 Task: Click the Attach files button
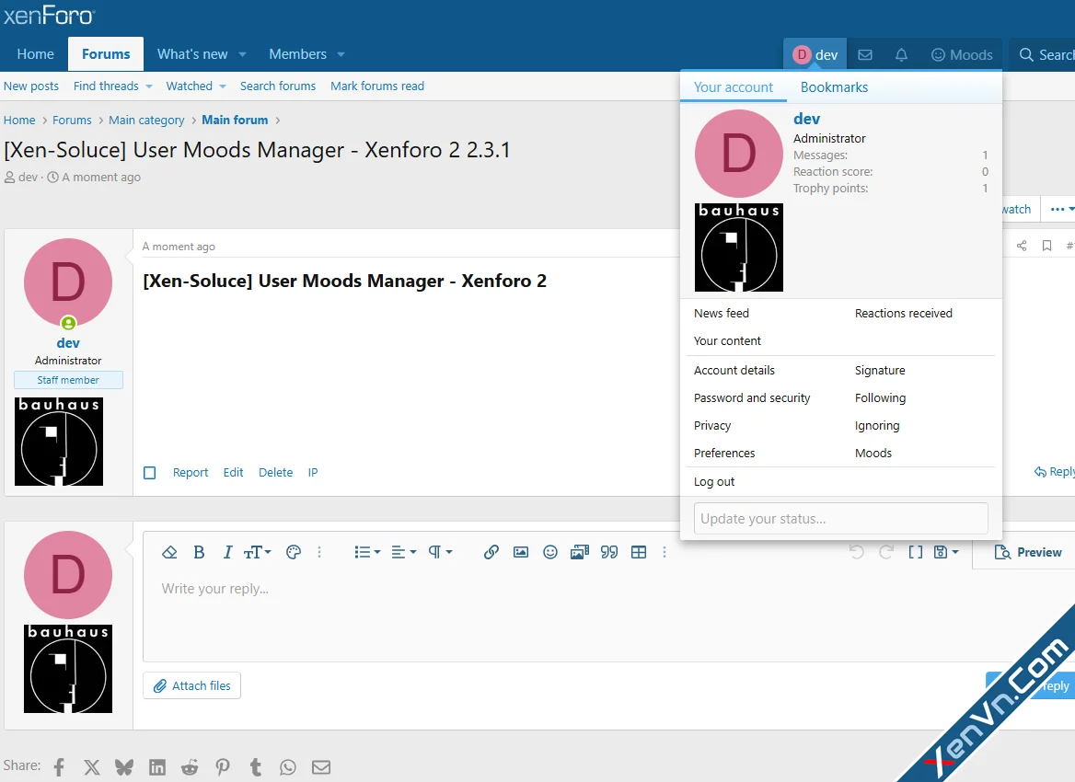click(x=192, y=686)
